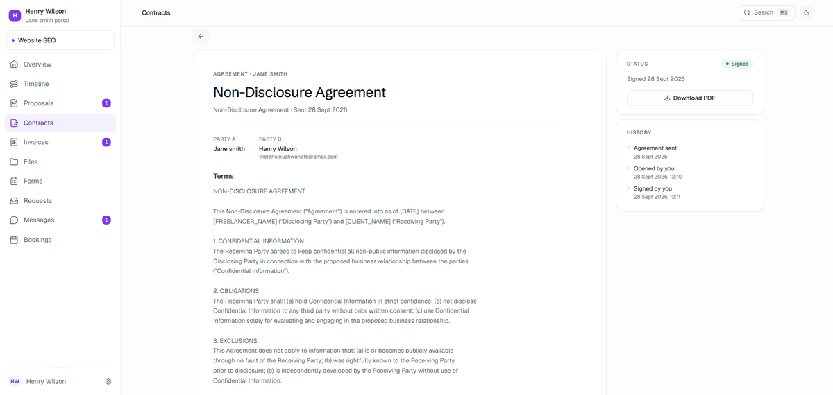The image size is (833, 395).
Task: Click the 'Jane smith portal' subtitle
Action: [47, 20]
